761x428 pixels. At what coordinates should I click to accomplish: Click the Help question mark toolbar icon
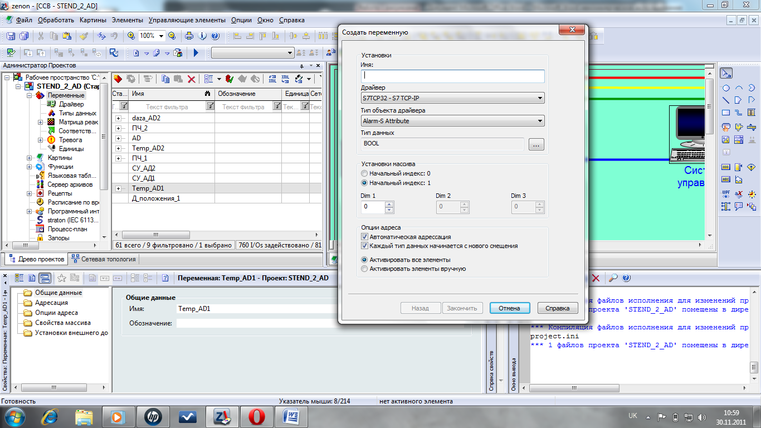[215, 36]
